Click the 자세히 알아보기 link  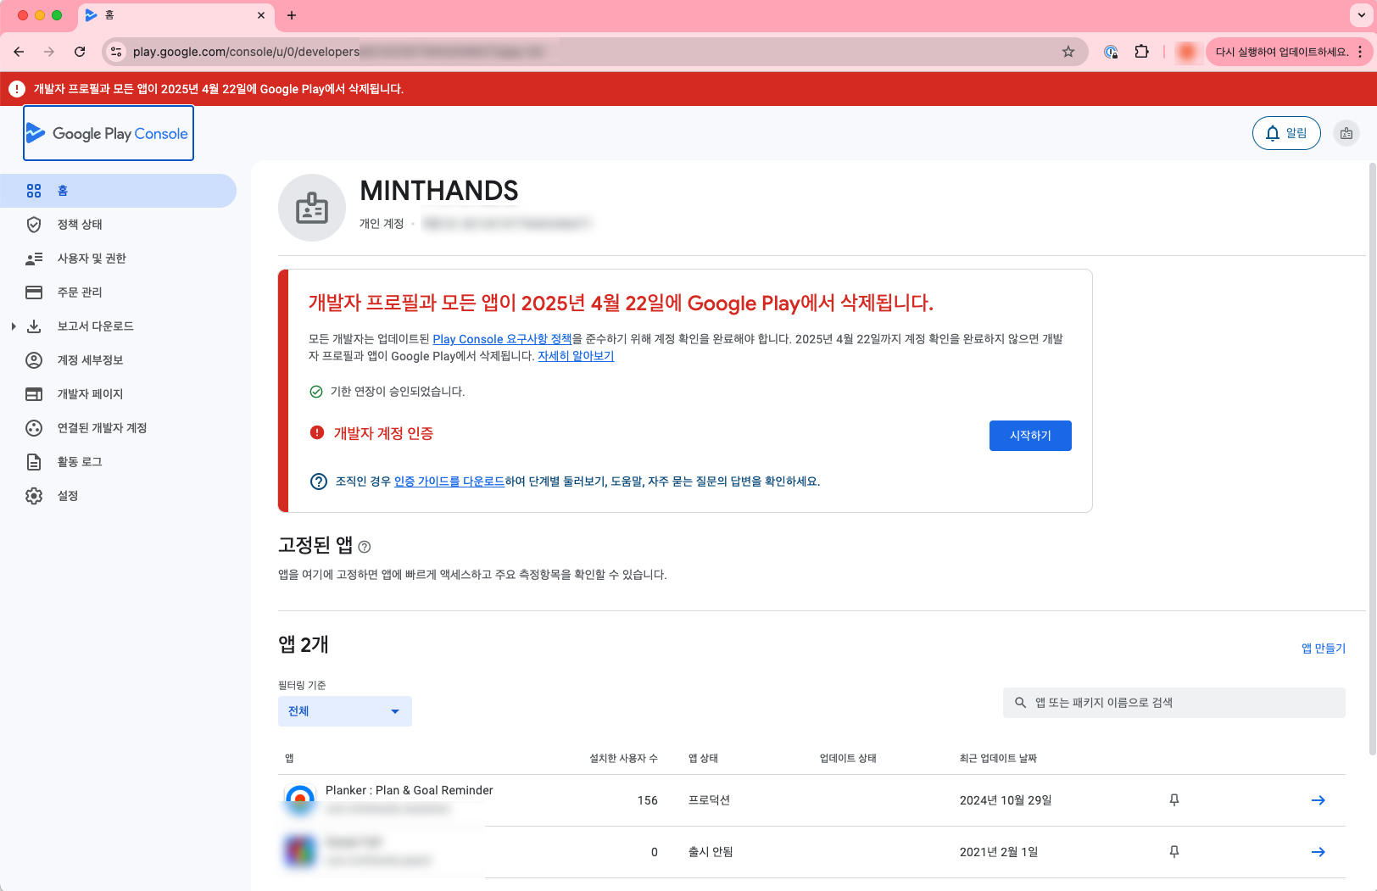[576, 356]
